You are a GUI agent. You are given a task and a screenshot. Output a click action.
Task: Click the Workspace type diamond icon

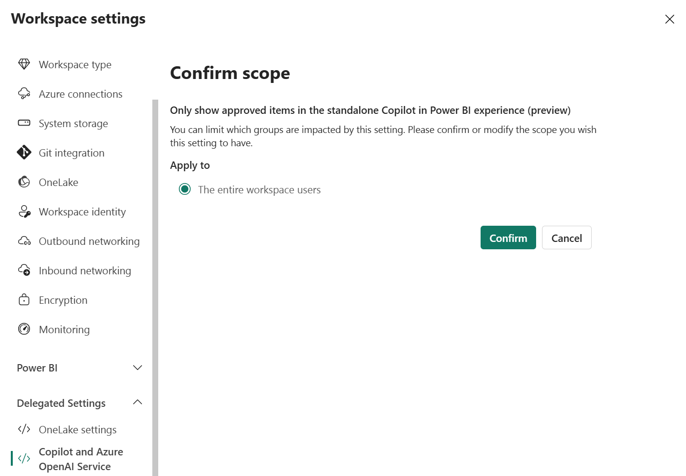tap(24, 64)
